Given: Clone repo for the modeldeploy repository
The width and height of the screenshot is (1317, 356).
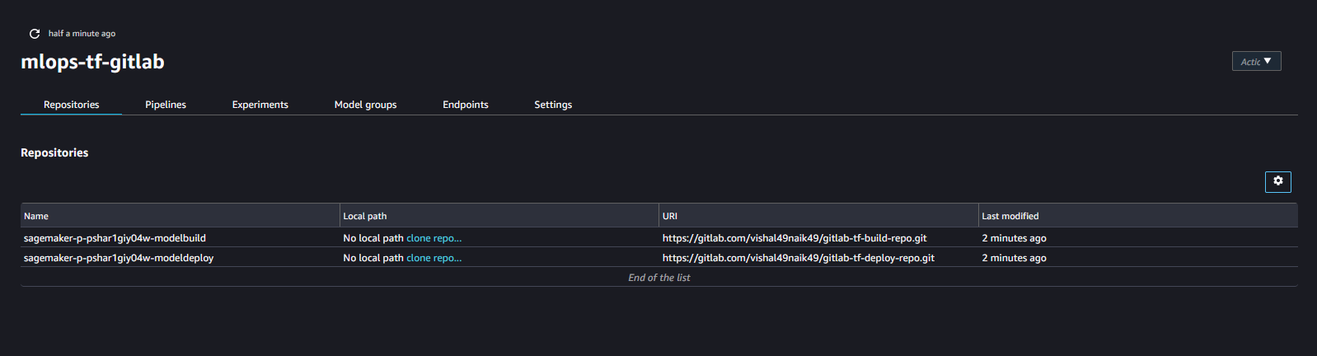Looking at the screenshot, I should (x=434, y=258).
